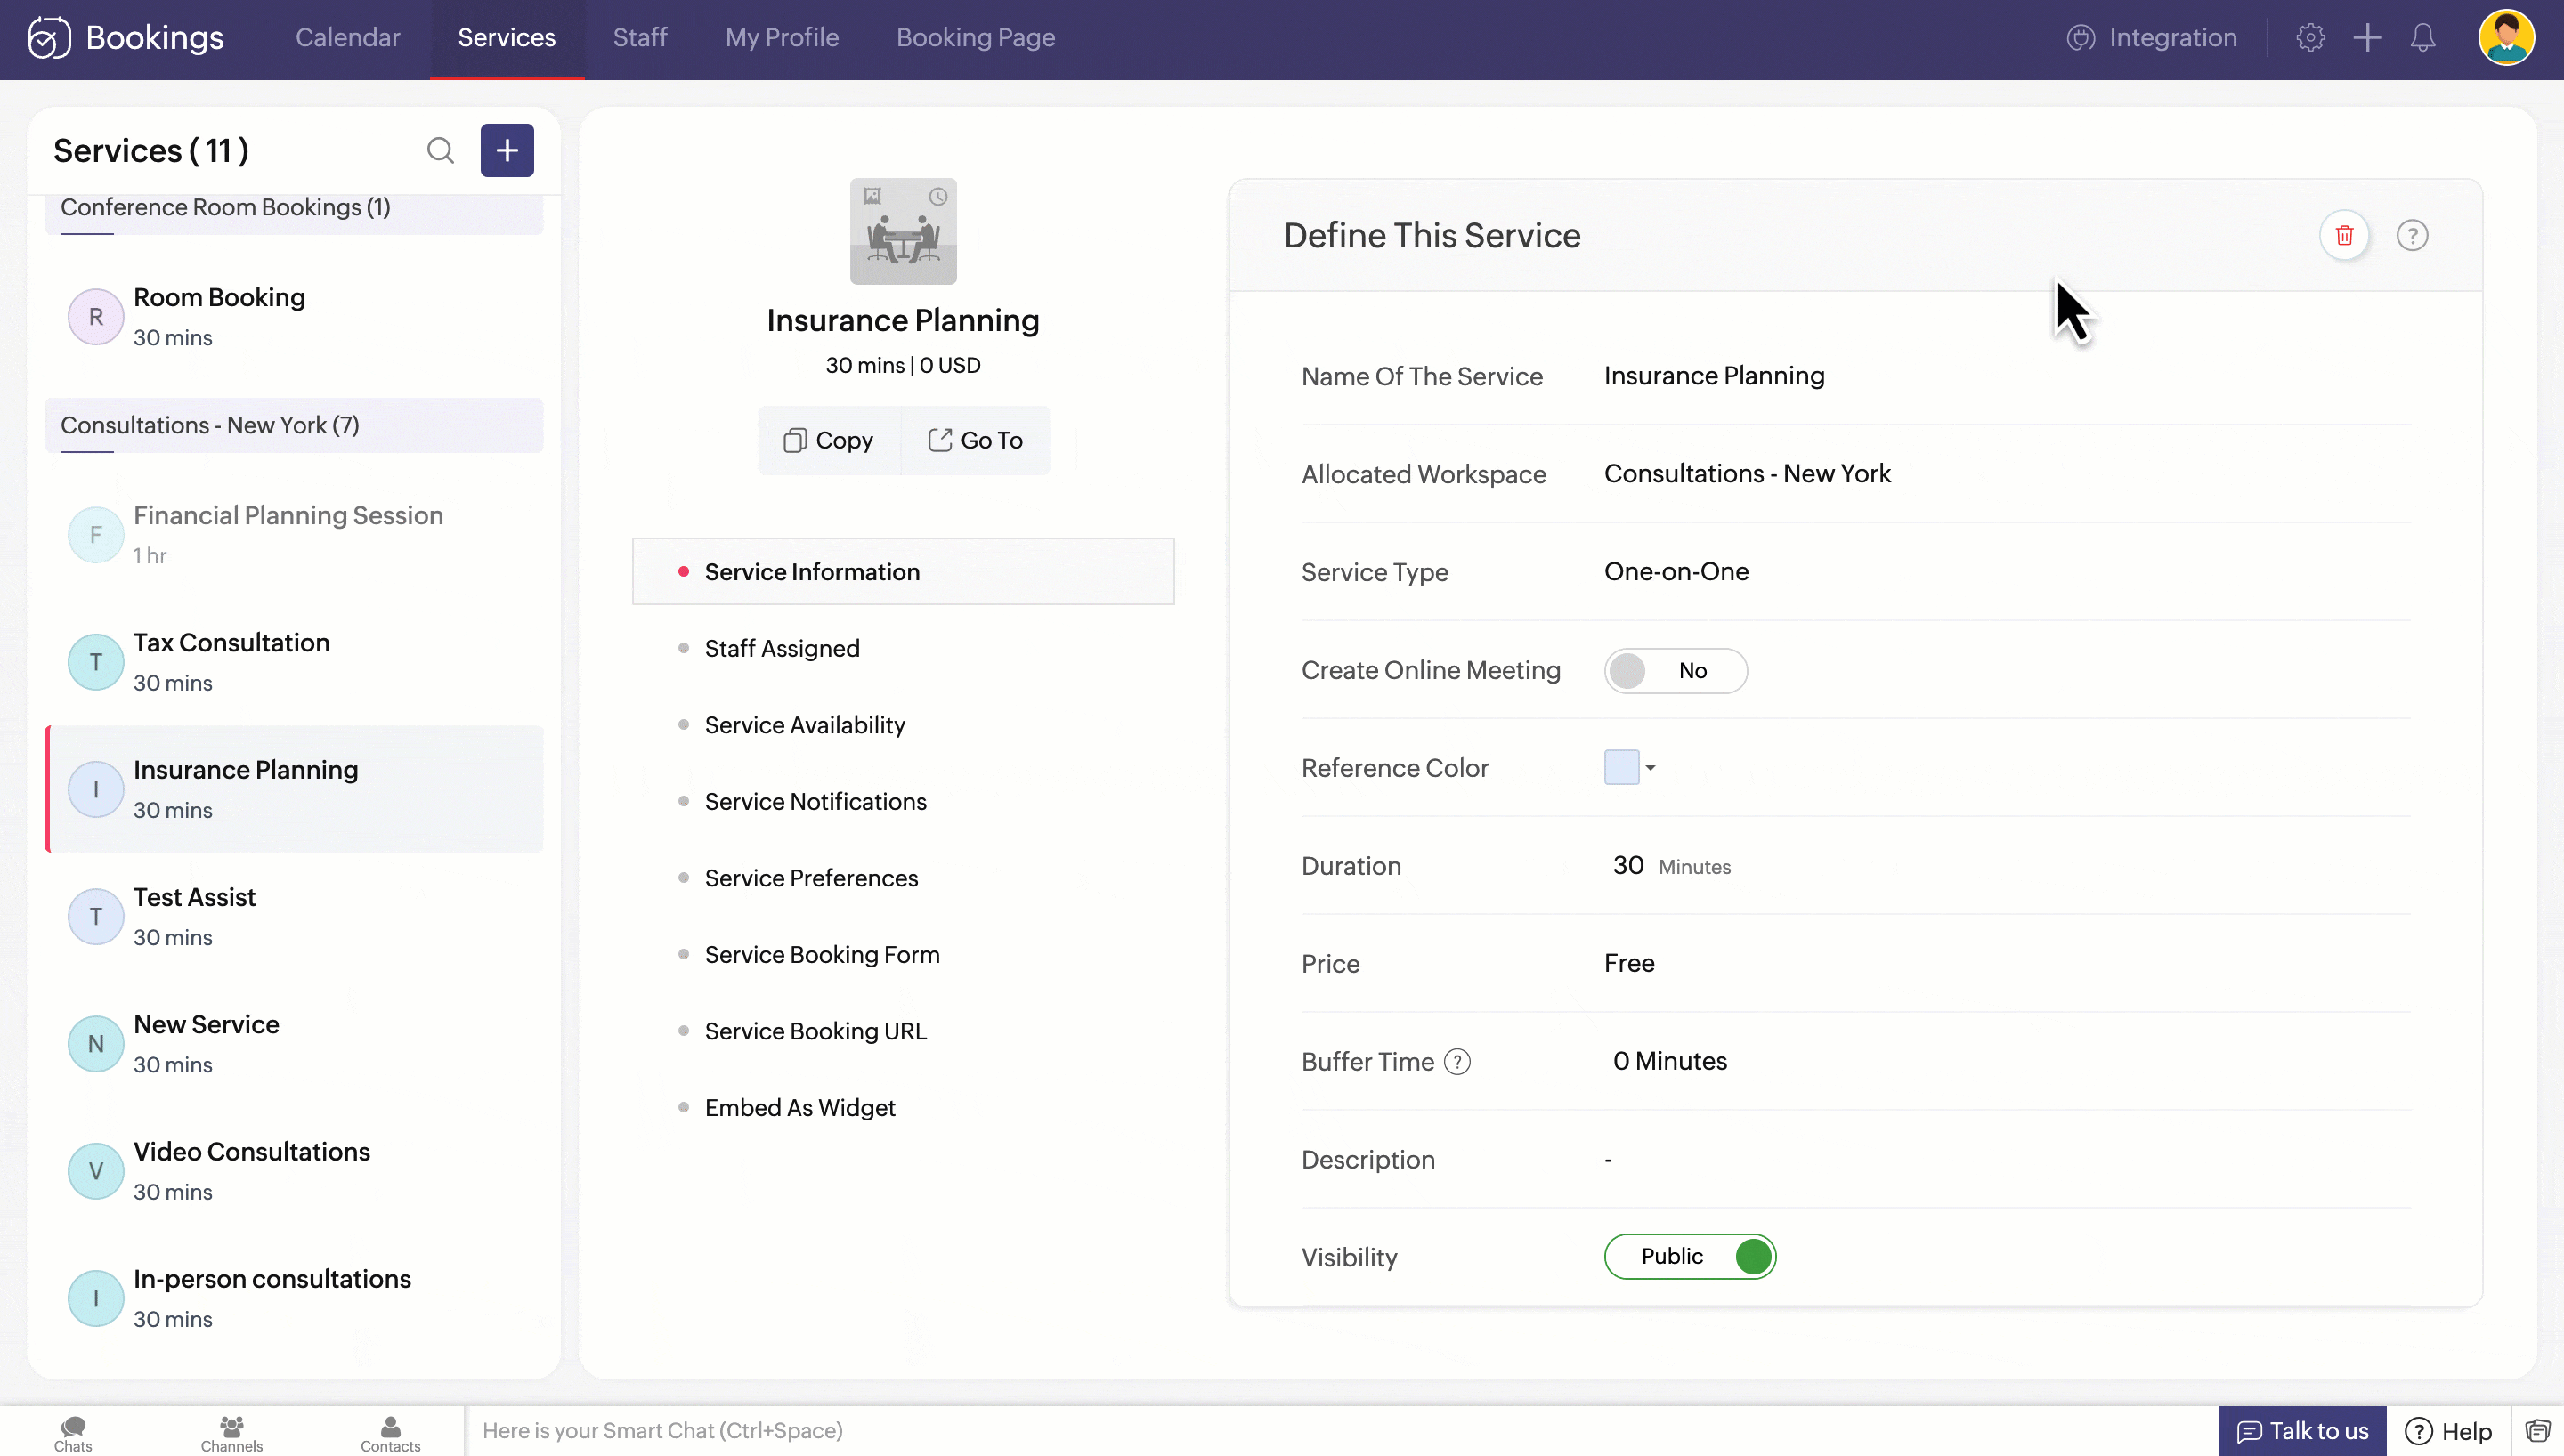Enable the Create Online Meeting toggle

tap(1675, 671)
